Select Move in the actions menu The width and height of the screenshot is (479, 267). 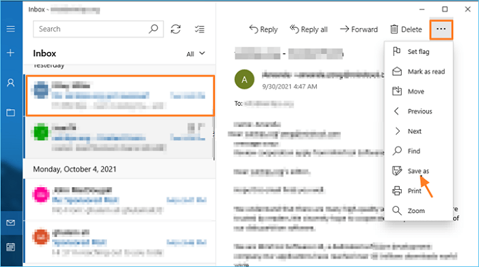[419, 91]
